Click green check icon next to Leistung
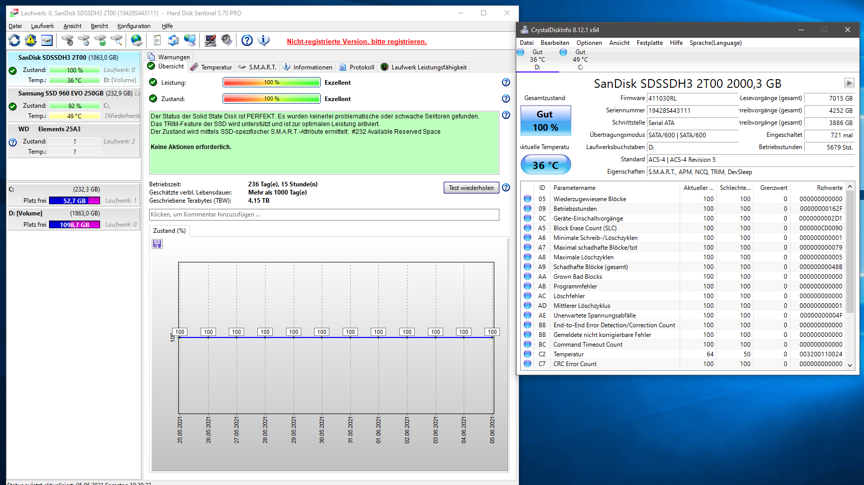 (x=153, y=82)
